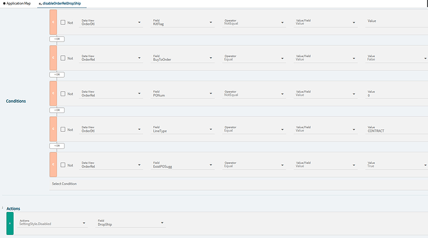Click the orange condition handle for BuyToOrder row
Screen dimensions: 428x238
coord(53,58)
